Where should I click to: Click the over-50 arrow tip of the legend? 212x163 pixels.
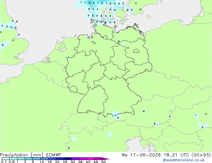coord(106,159)
